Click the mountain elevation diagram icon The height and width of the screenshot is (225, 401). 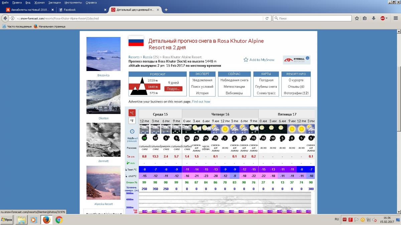(138, 86)
